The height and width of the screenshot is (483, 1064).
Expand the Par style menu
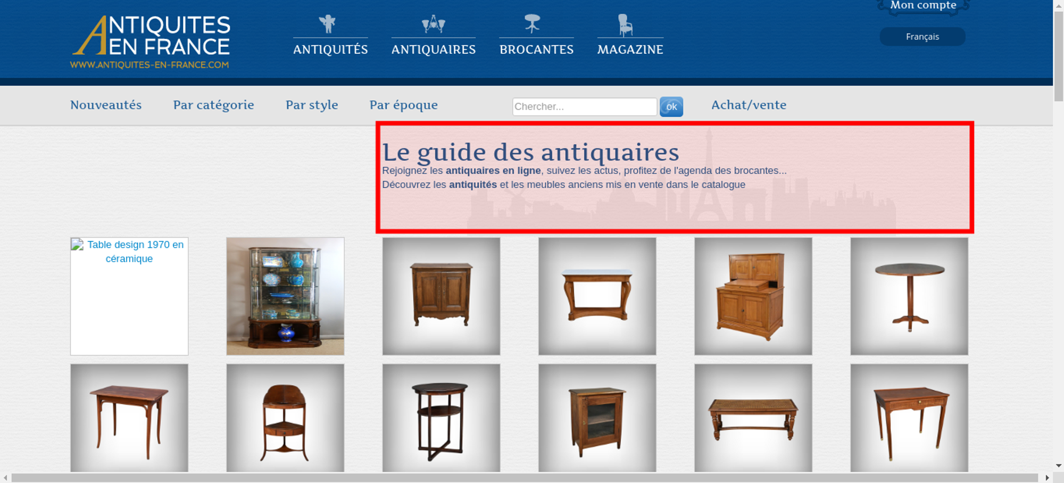pyautogui.click(x=312, y=105)
